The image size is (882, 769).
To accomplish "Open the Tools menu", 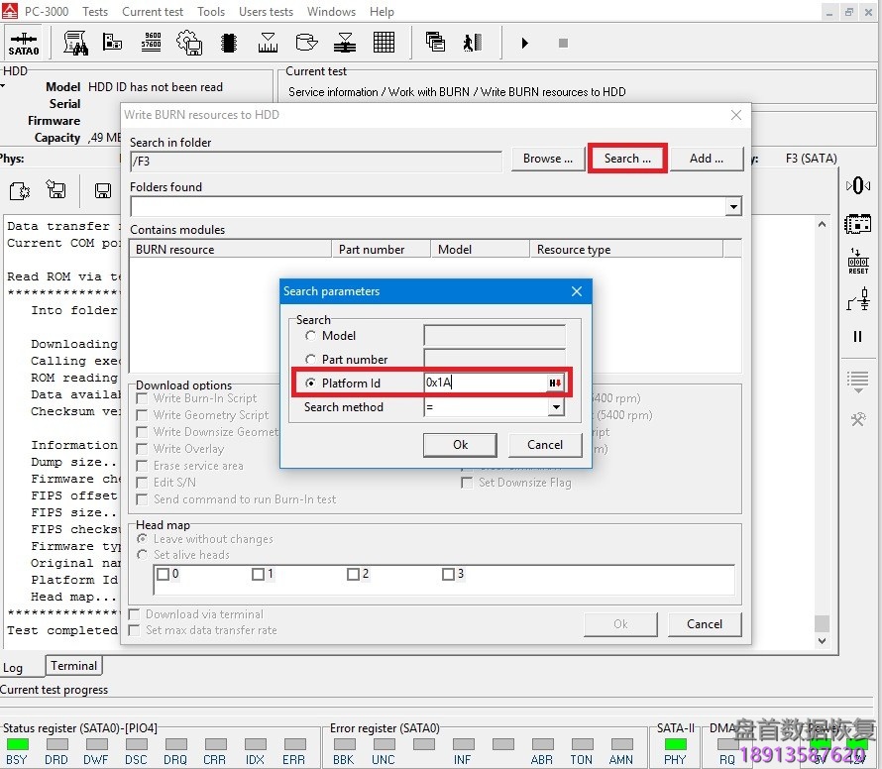I will 211,12.
